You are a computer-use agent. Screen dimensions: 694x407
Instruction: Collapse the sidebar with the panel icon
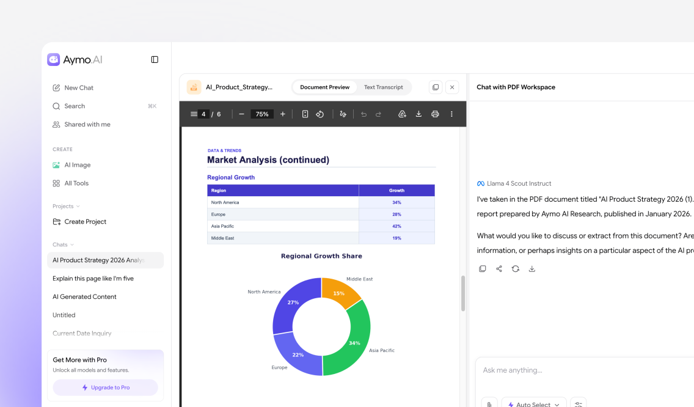click(155, 59)
